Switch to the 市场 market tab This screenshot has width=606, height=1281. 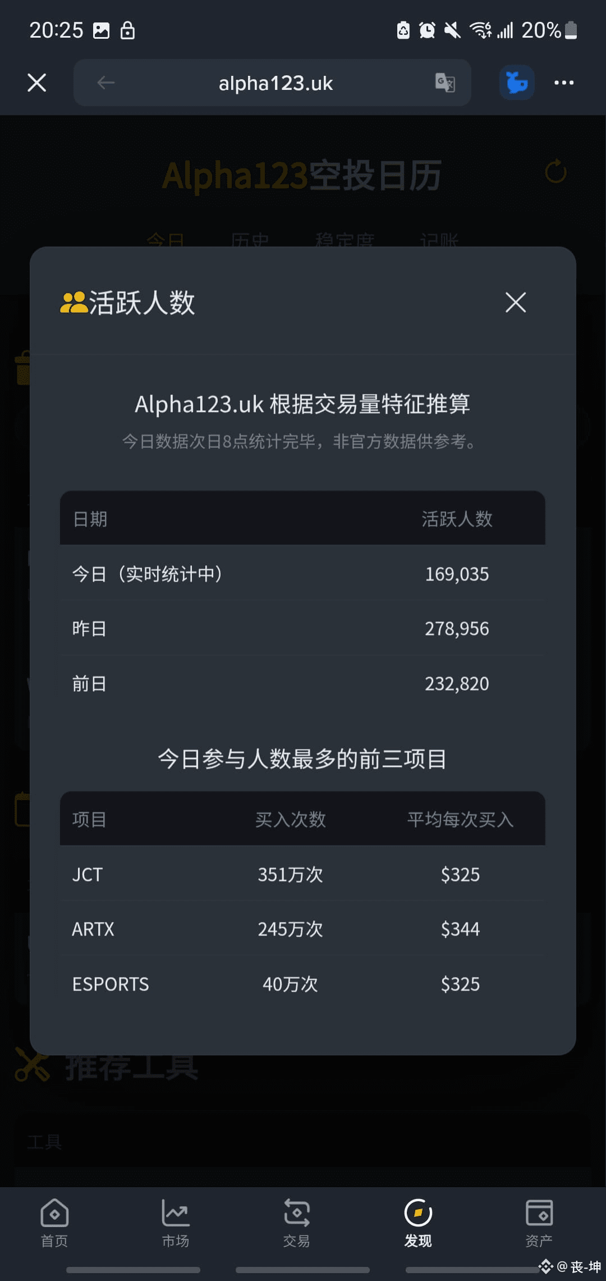(x=176, y=1223)
